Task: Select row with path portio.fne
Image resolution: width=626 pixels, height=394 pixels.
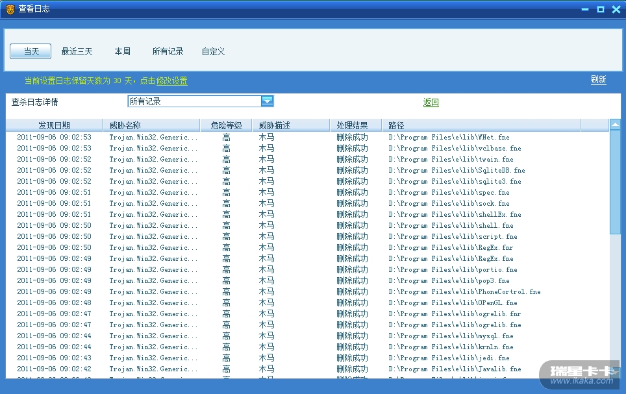Action: click(307, 270)
